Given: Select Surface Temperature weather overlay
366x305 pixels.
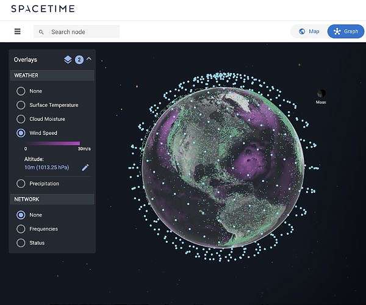Looking at the screenshot, I should point(21,105).
